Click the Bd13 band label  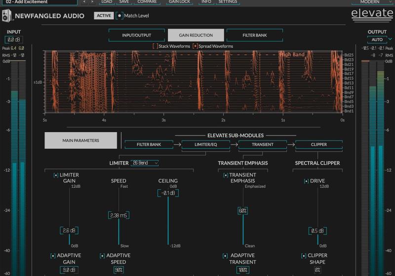[349, 83]
